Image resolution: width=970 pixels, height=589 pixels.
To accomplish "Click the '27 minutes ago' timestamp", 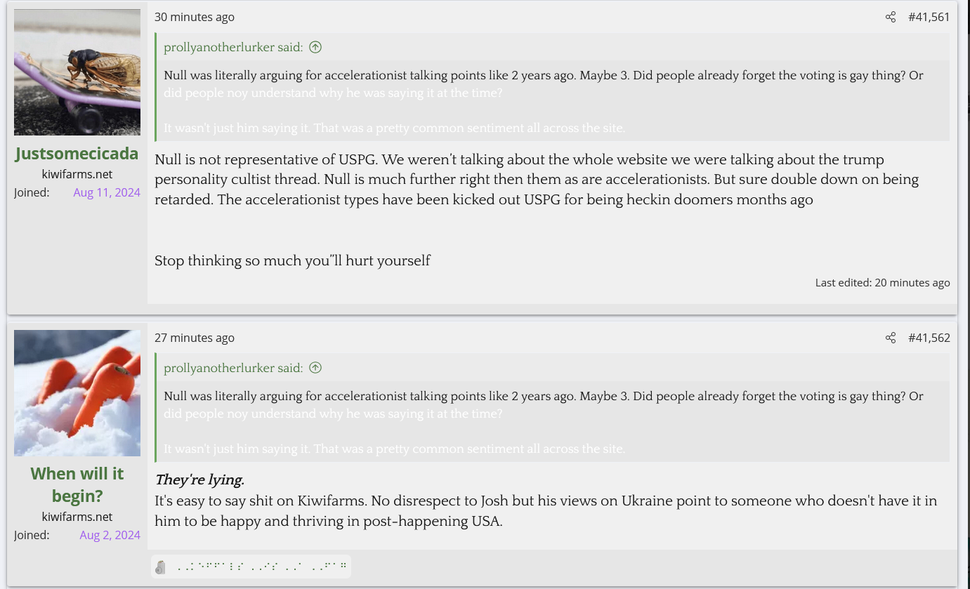I will (x=195, y=338).
